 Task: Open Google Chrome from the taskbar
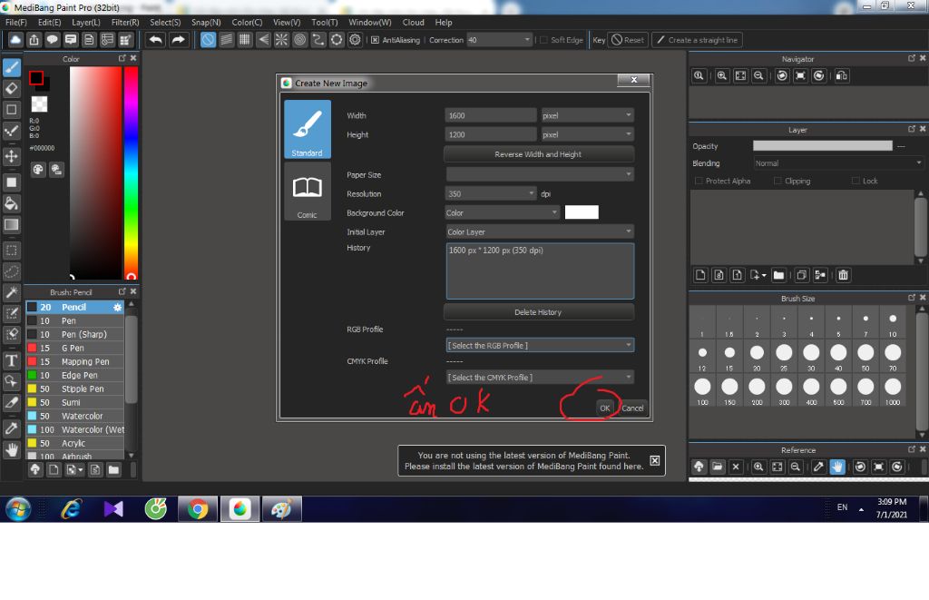198,508
